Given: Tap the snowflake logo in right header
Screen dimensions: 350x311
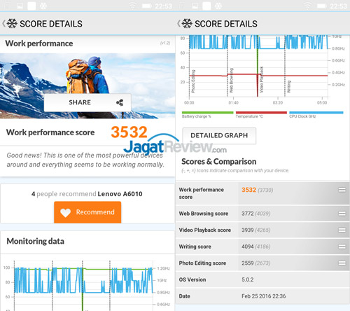Looking at the screenshot, I should click(x=187, y=24).
